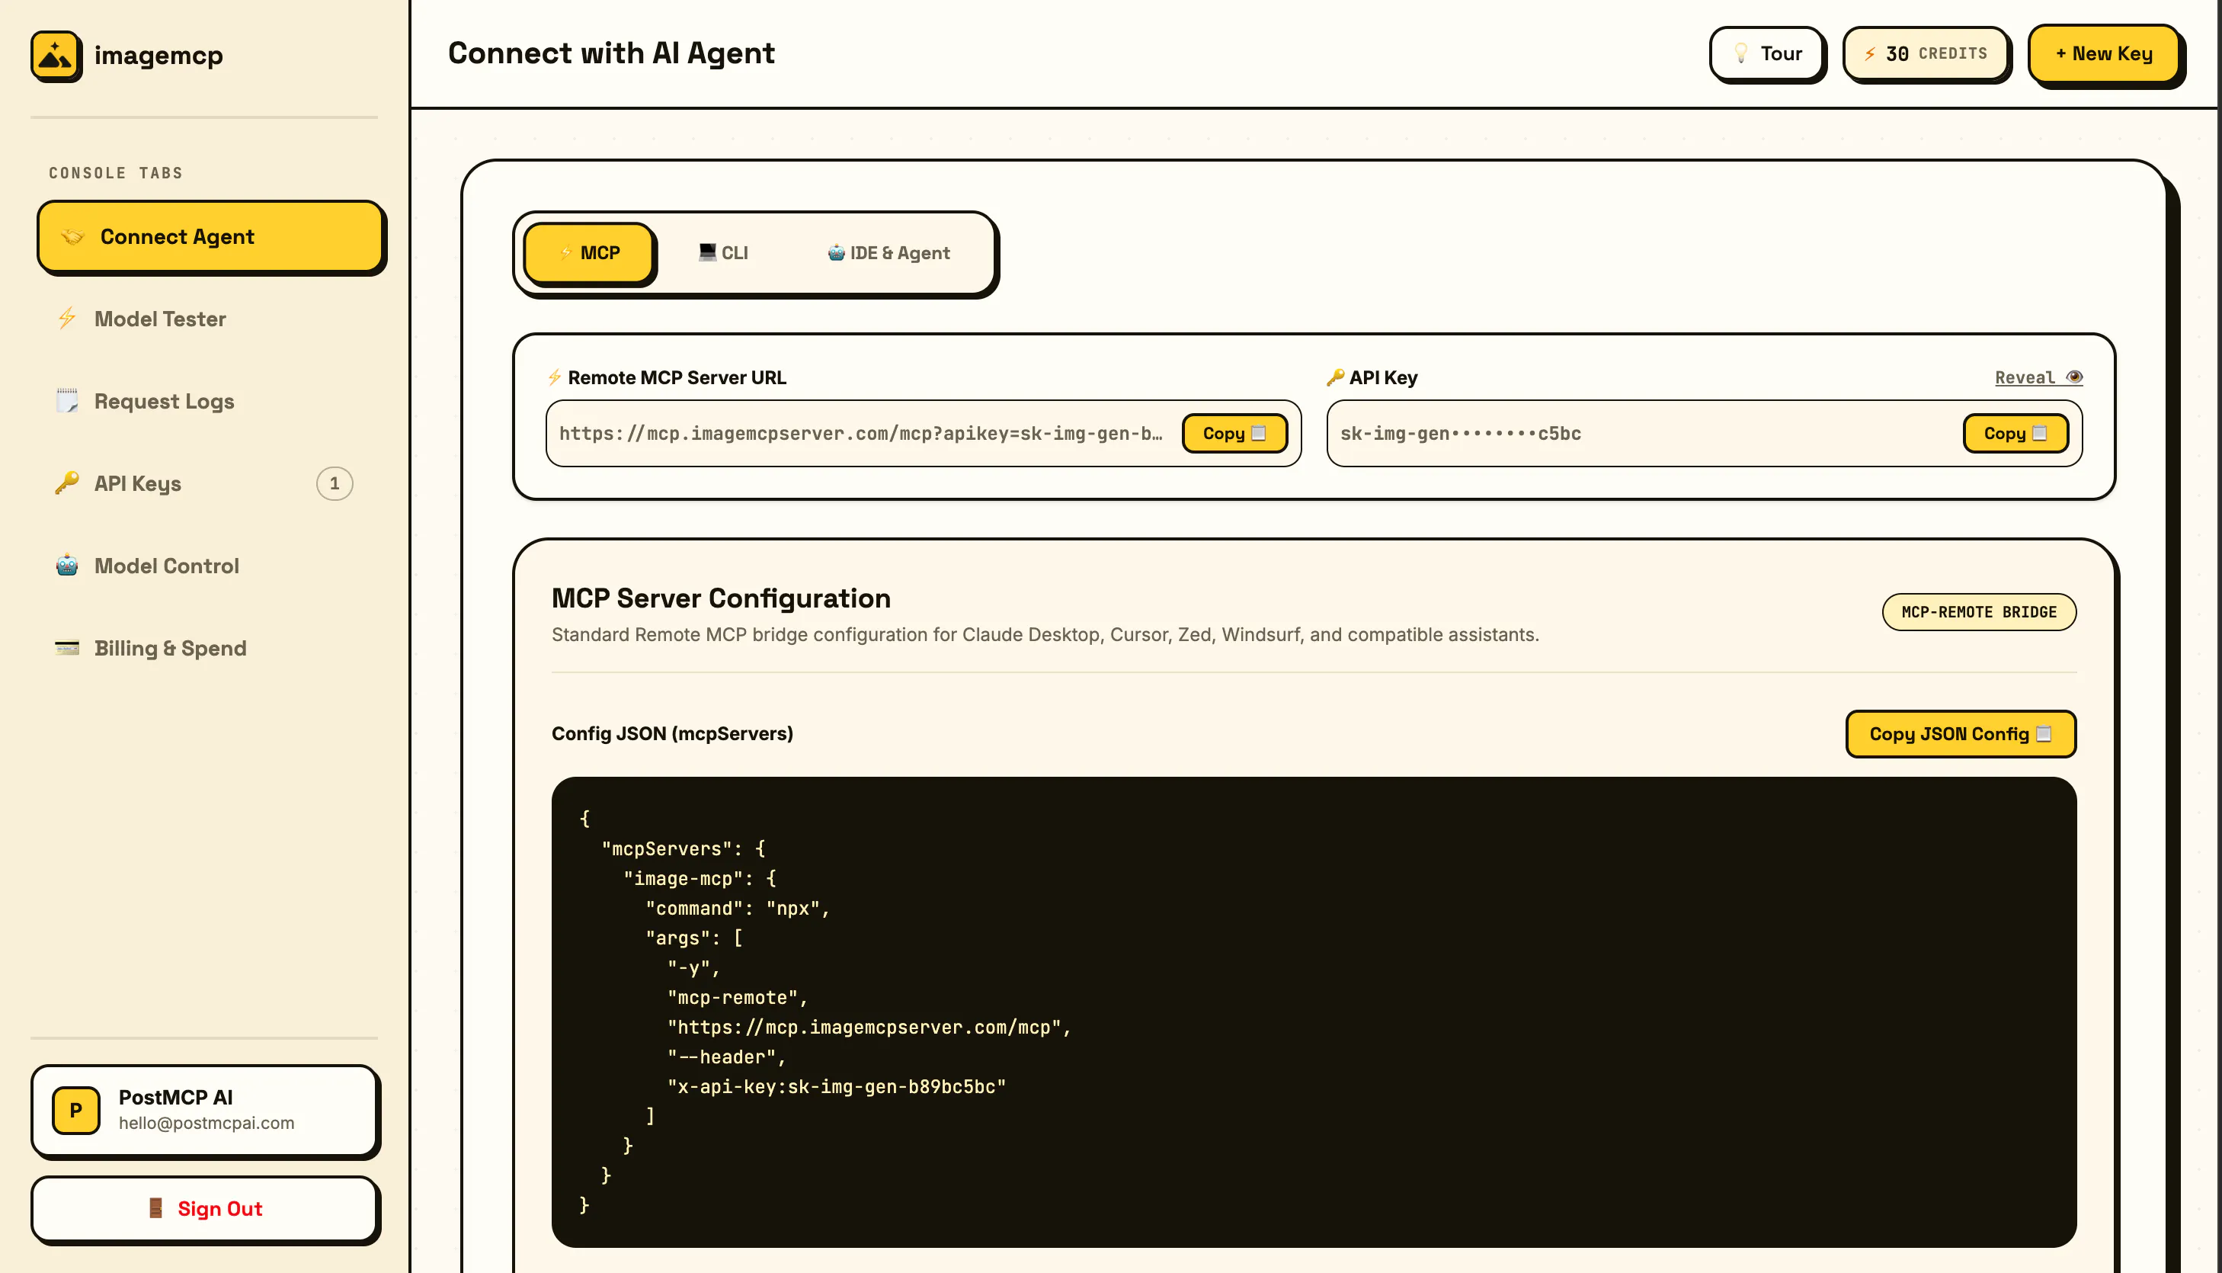Click the lightning icon in credits badge
Viewport: 2222px width, 1273px height.
pyautogui.click(x=1870, y=53)
